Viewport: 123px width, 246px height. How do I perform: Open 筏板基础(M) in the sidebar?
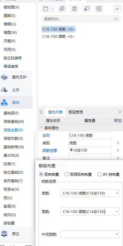14,122
